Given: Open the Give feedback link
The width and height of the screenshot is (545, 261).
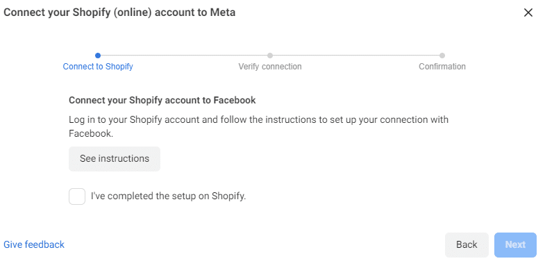Looking at the screenshot, I should click(x=34, y=244).
